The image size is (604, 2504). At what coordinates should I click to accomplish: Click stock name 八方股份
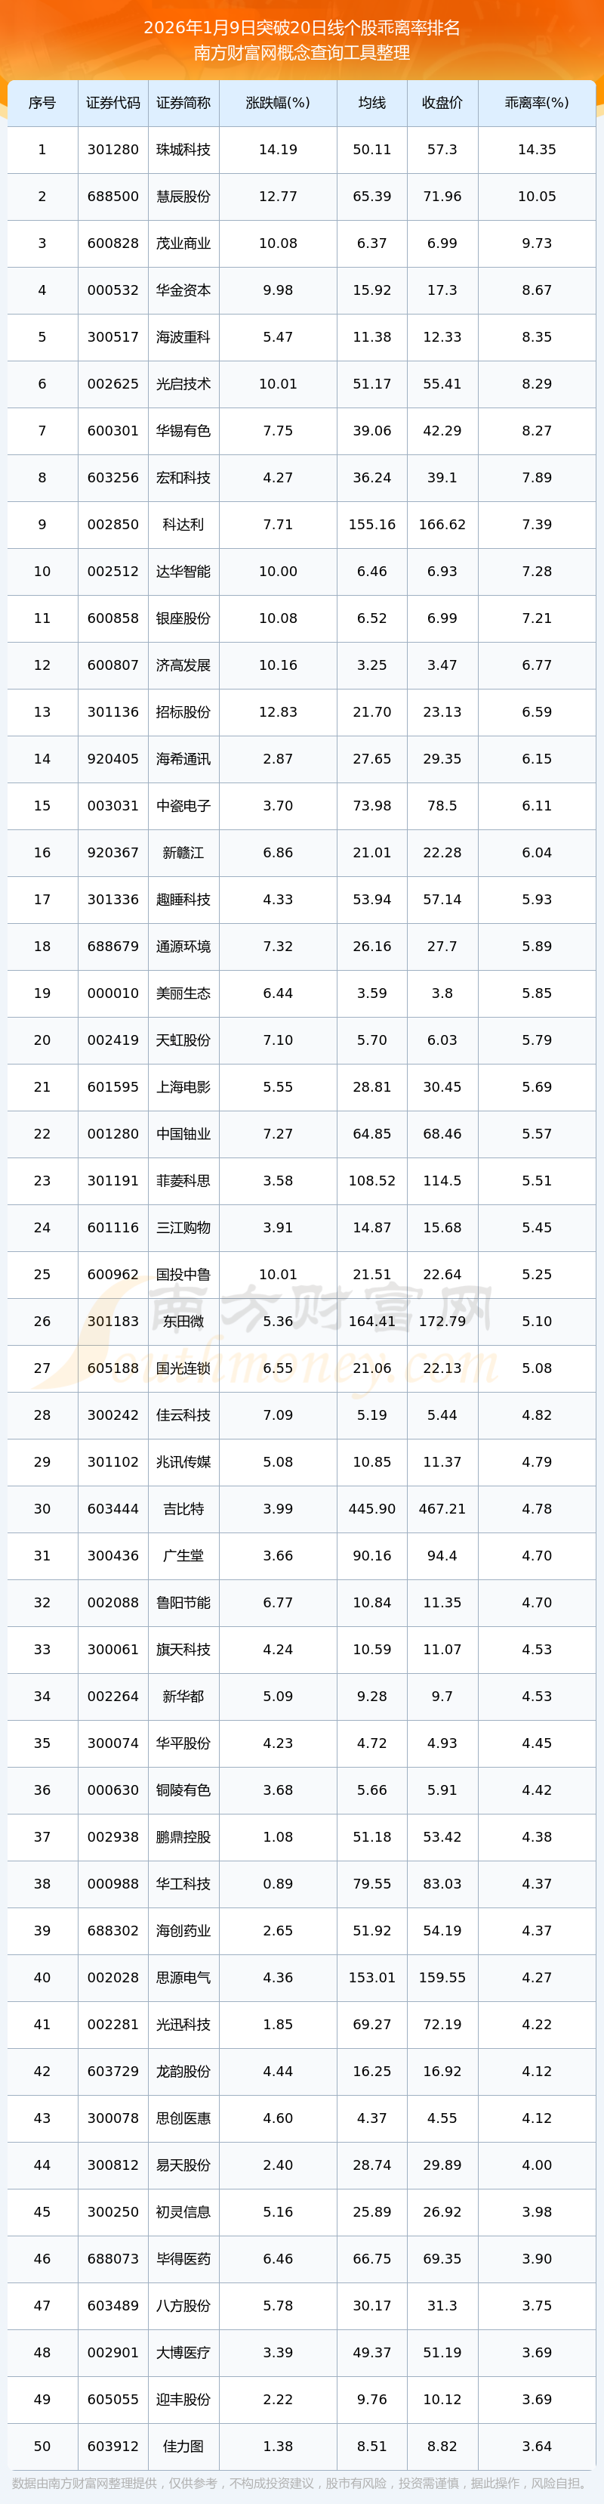[183, 2306]
